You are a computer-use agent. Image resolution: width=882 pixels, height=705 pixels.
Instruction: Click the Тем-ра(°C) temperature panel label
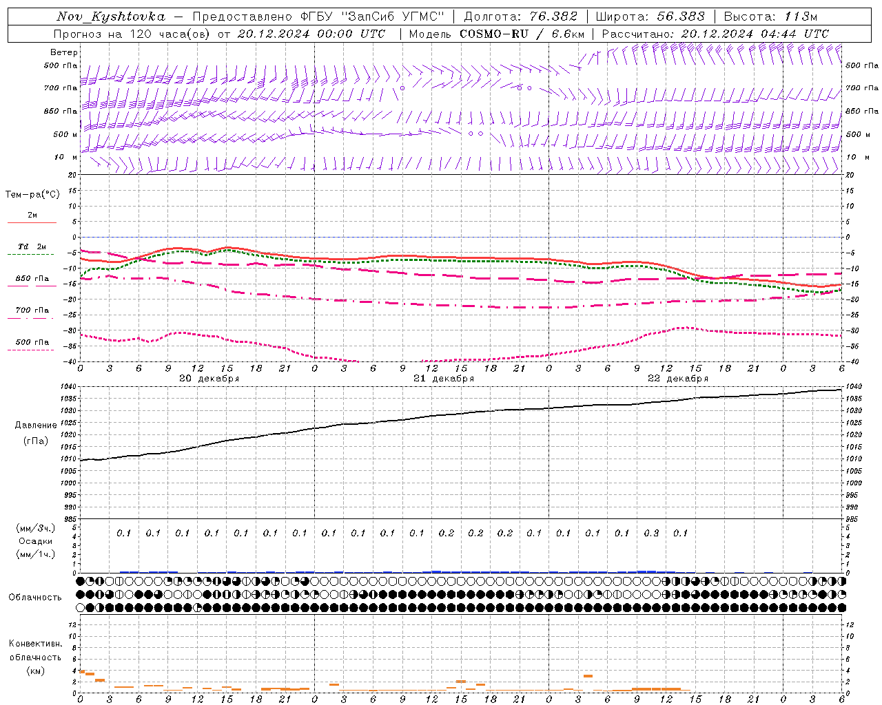[x=32, y=195]
